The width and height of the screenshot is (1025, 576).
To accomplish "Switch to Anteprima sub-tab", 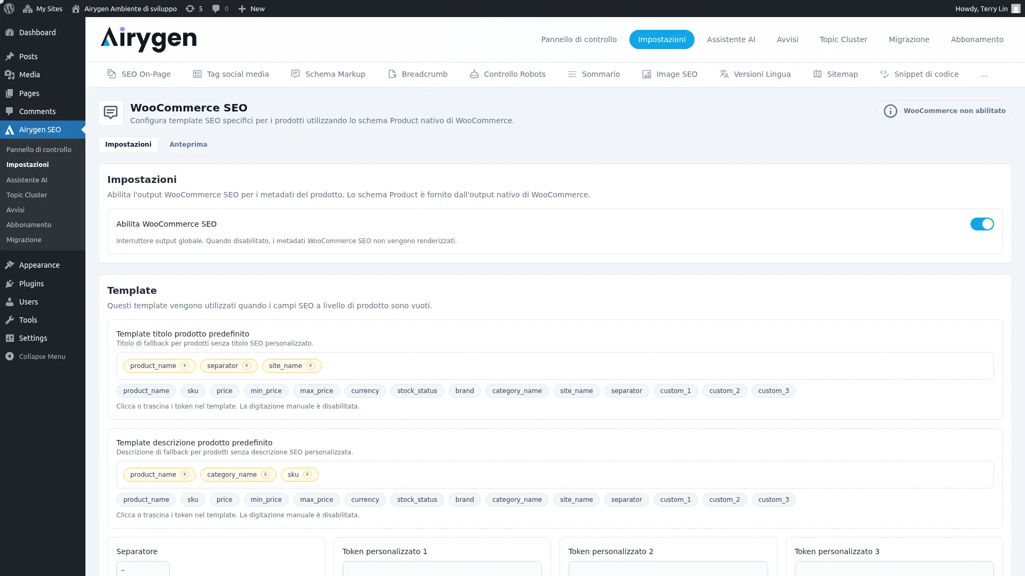I will [x=188, y=145].
